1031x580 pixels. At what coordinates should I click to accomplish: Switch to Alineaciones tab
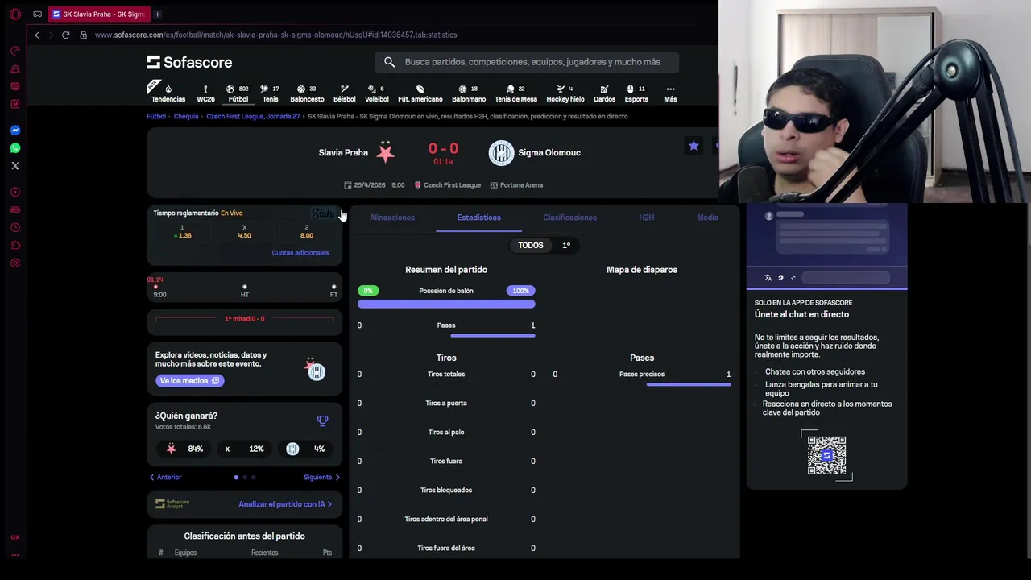(x=392, y=217)
